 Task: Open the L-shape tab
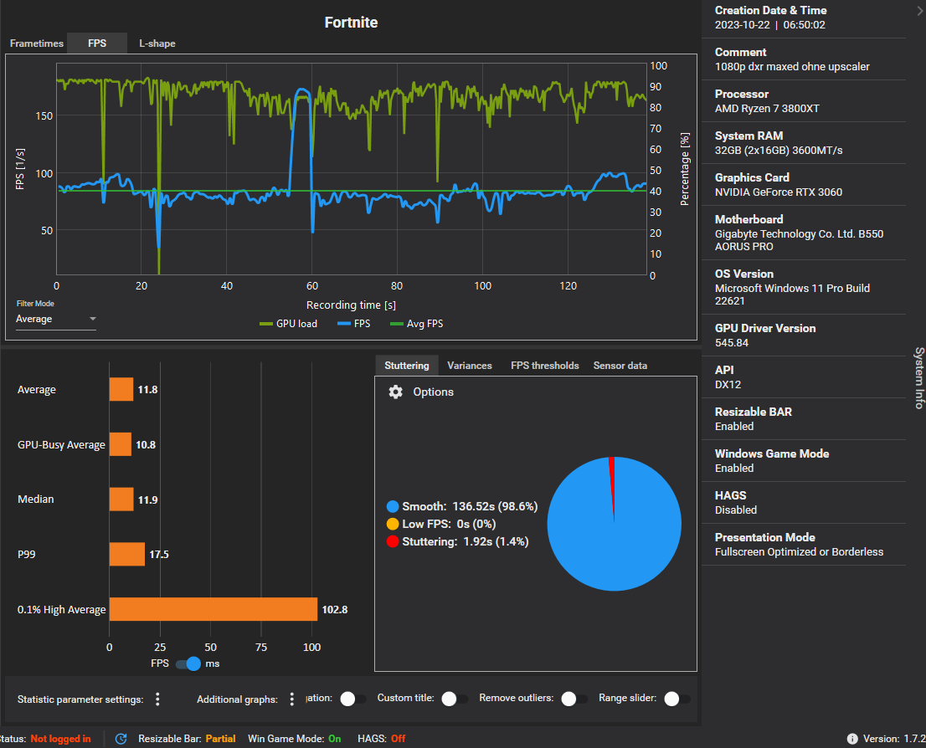tap(157, 44)
